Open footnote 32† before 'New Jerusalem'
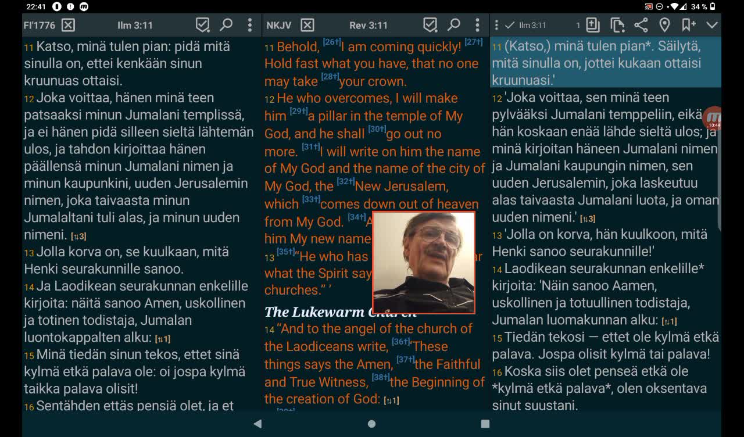744x437 pixels. [x=345, y=181]
